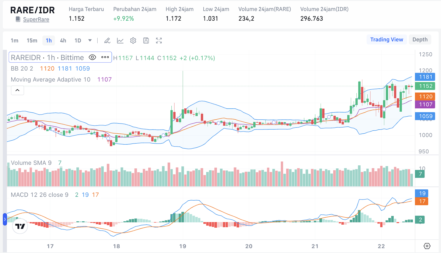
Task: Click date 22 on time axis
Action: point(381,246)
